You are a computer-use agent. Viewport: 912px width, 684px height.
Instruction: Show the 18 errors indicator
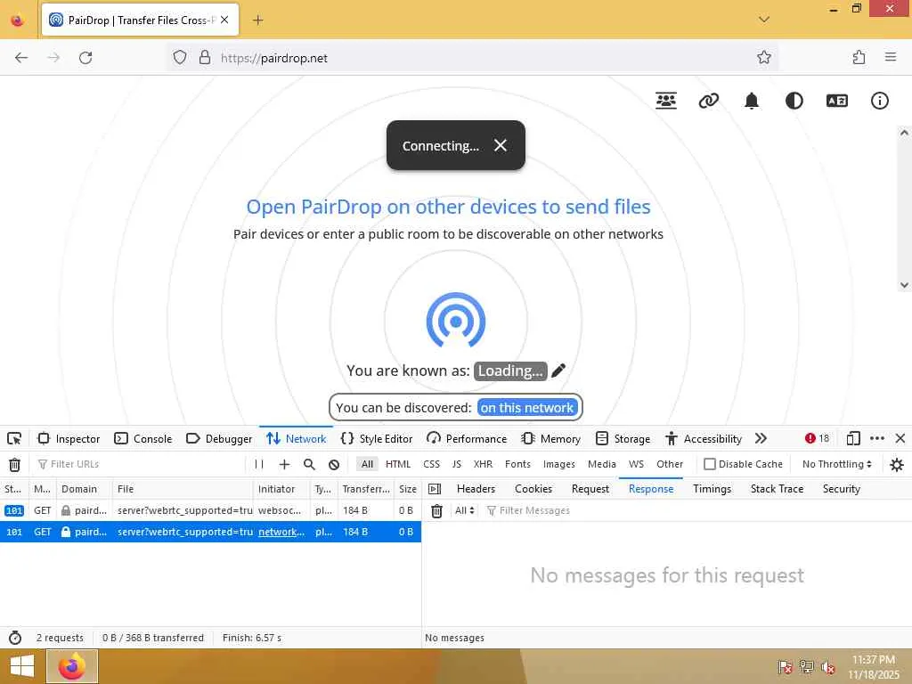click(818, 438)
